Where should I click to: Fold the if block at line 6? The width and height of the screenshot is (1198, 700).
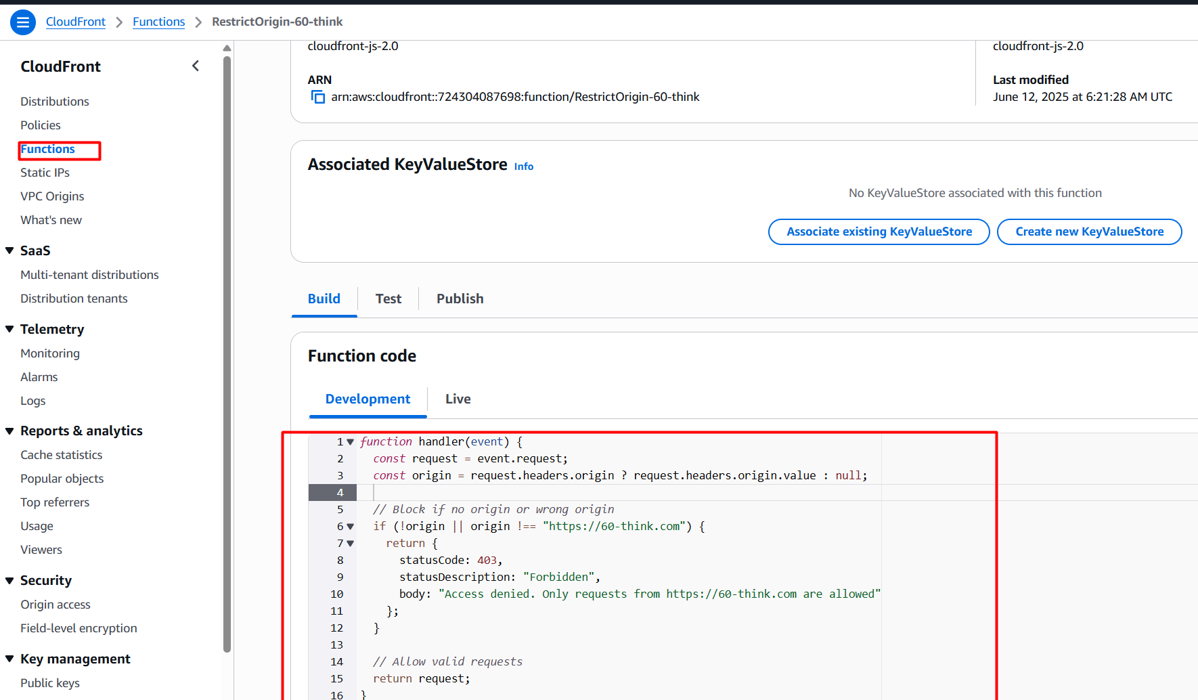[x=350, y=527]
